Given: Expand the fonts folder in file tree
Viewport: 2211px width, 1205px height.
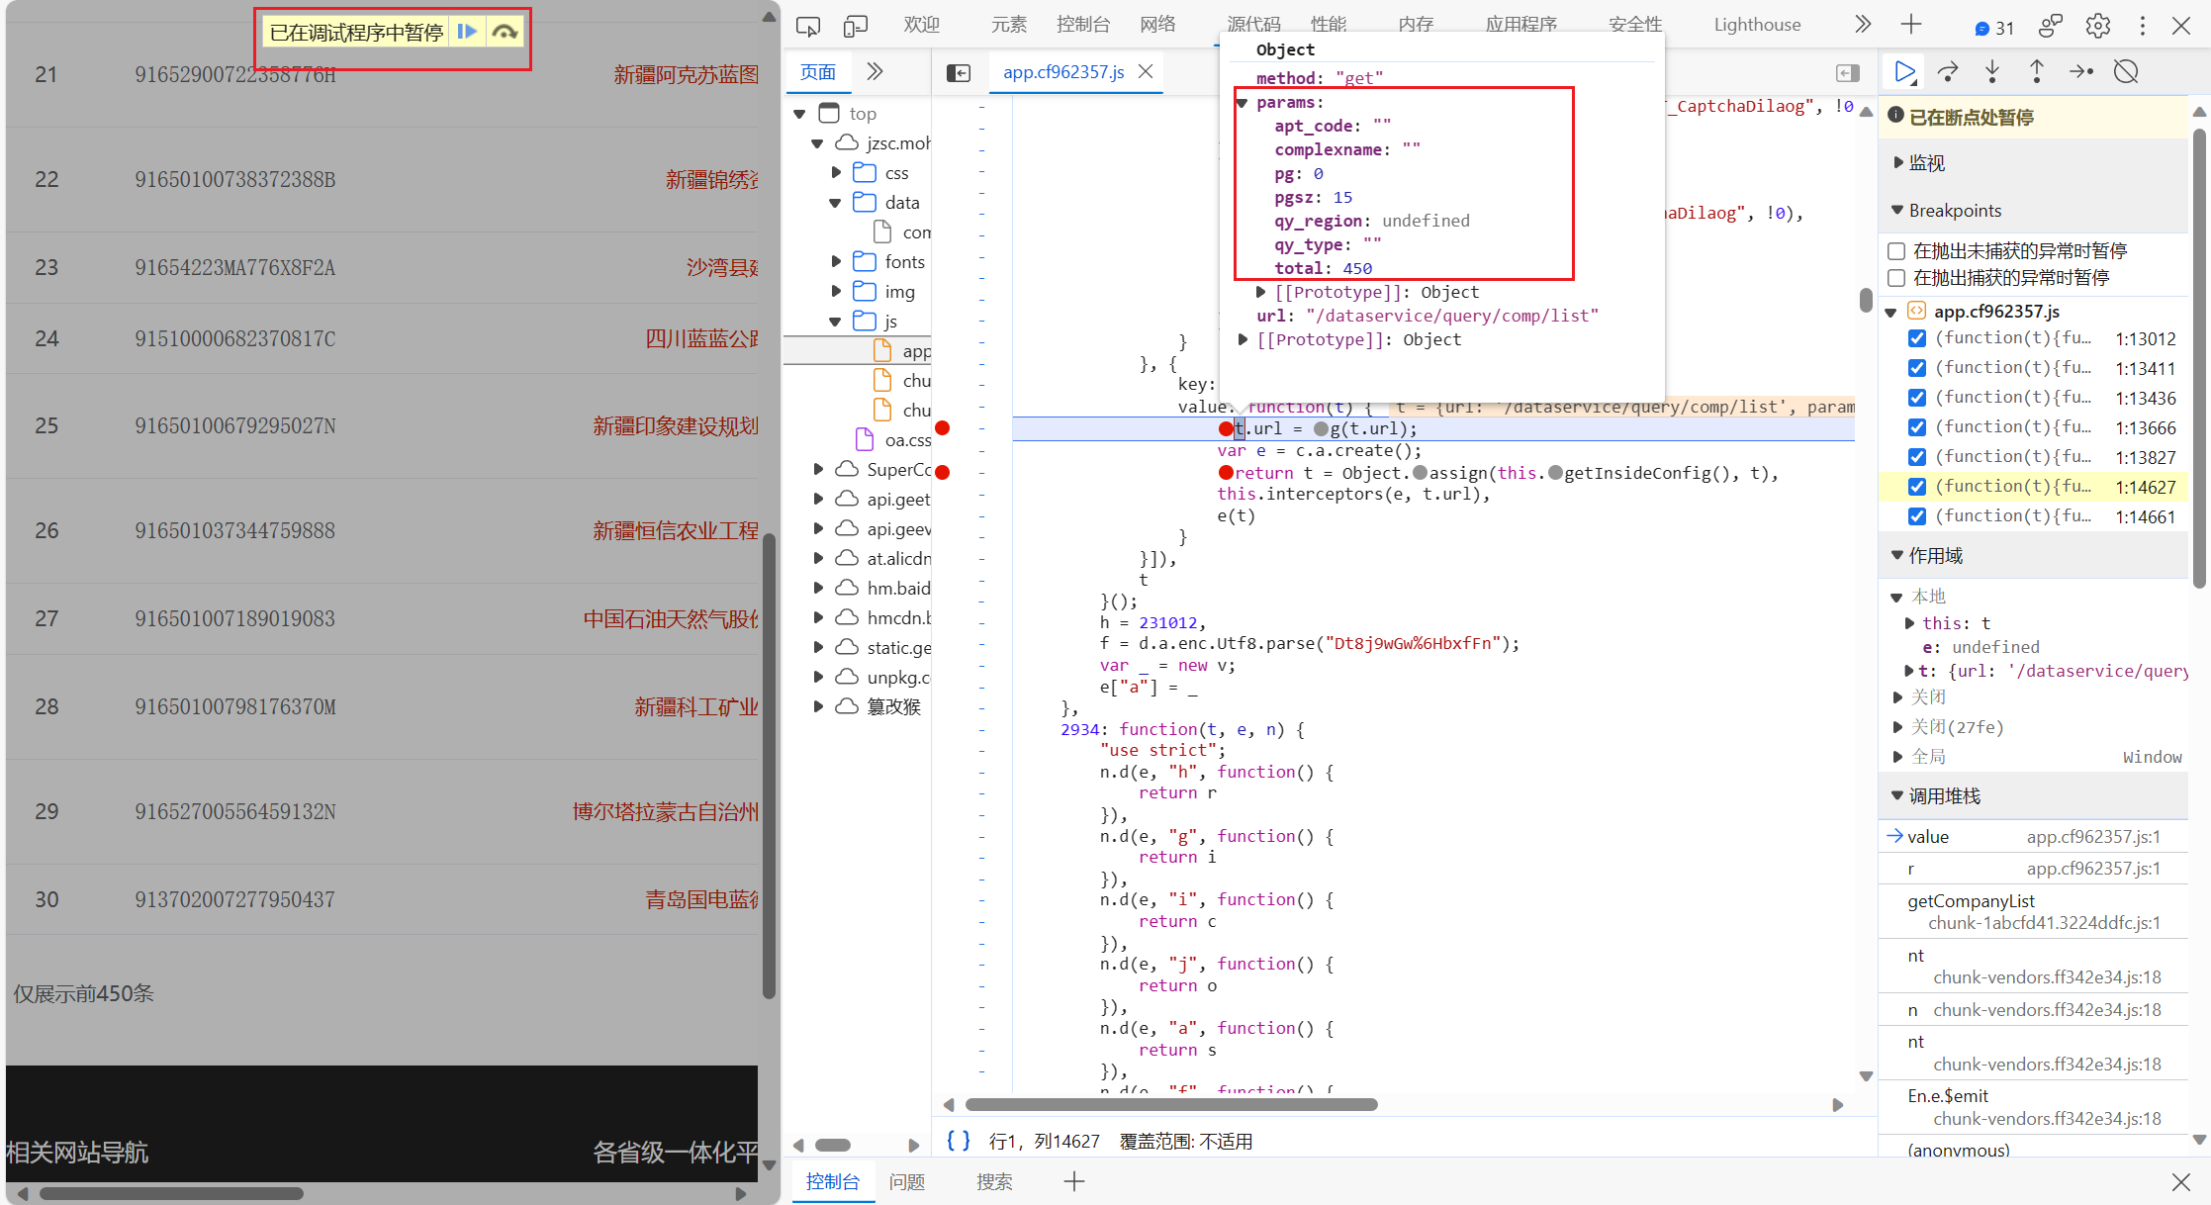Looking at the screenshot, I should click(x=837, y=261).
